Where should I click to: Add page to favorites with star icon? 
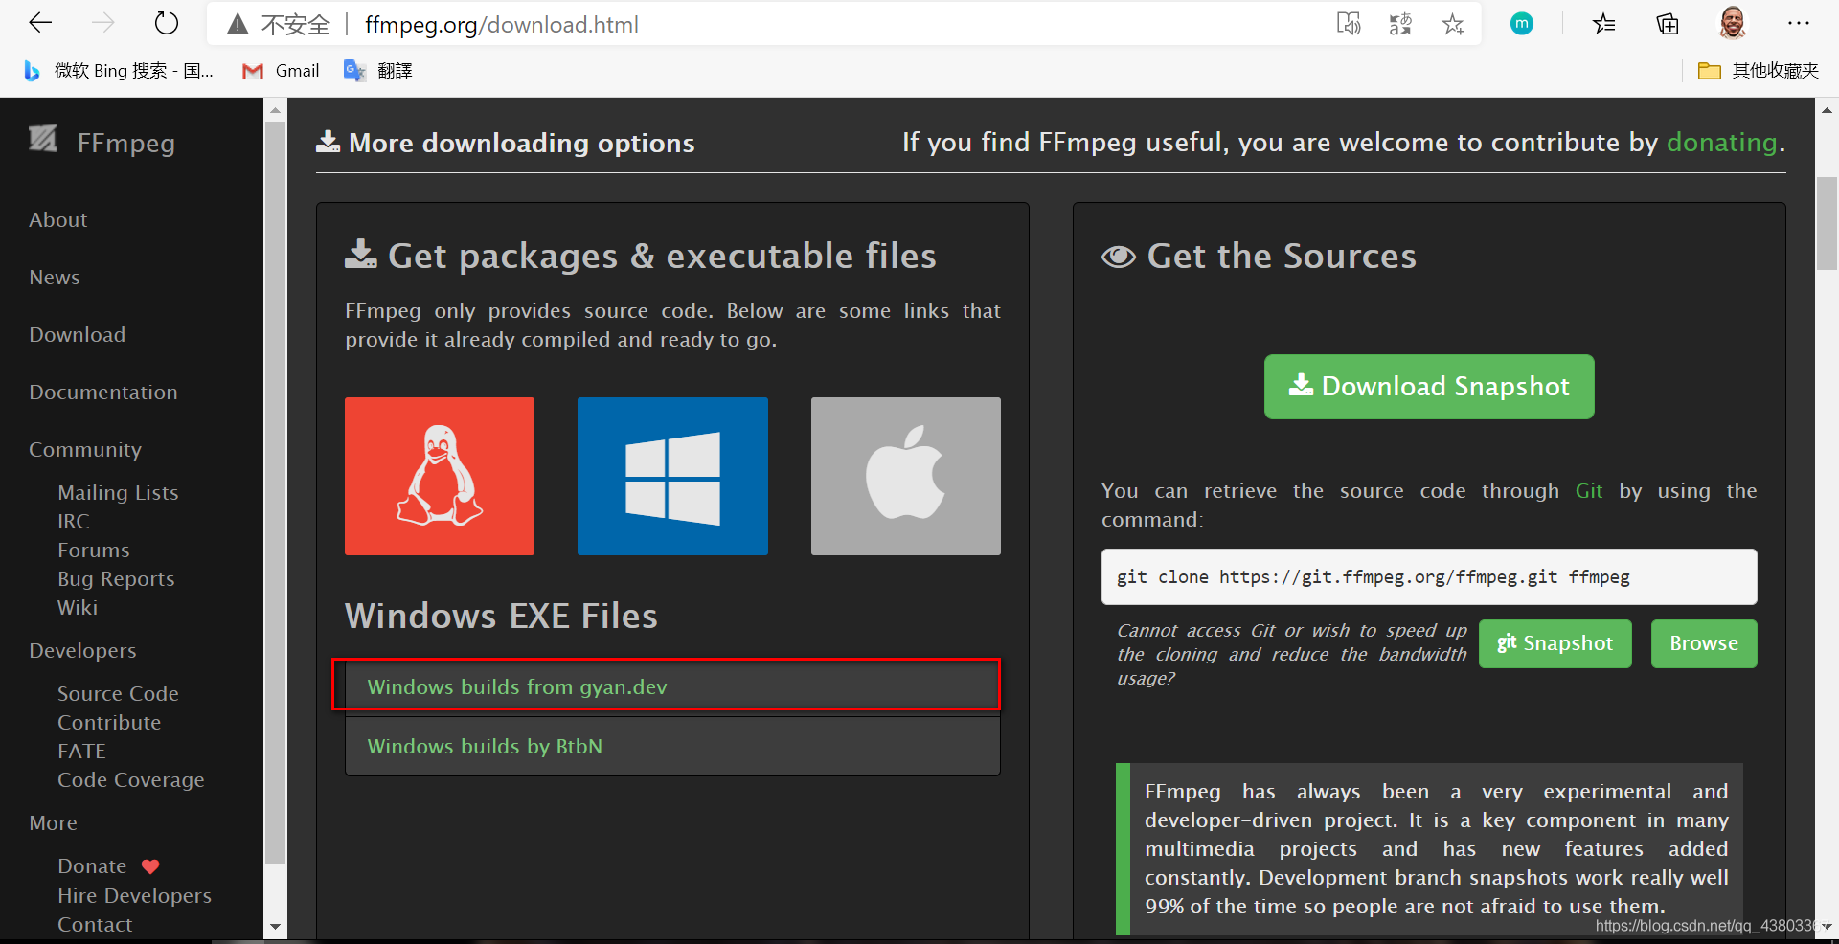(x=1453, y=24)
